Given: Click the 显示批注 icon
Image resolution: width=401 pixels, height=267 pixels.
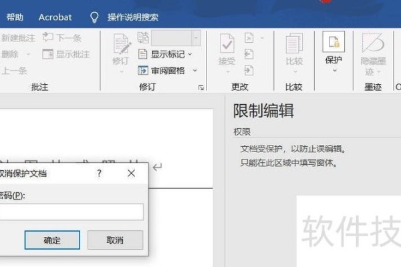Looking at the screenshot, I should click(47, 54).
